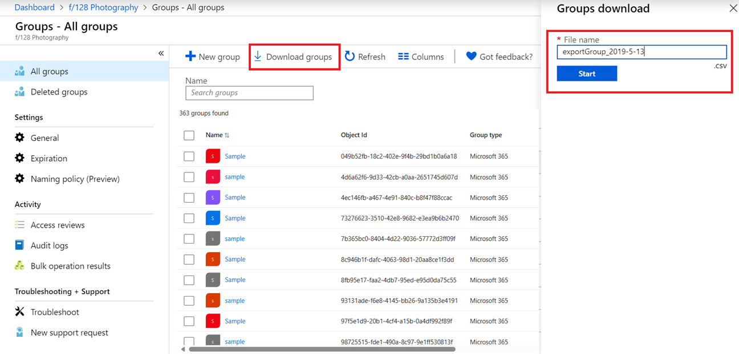The image size is (739, 354).
Task: Check the box for first Sample group
Action: click(x=189, y=157)
